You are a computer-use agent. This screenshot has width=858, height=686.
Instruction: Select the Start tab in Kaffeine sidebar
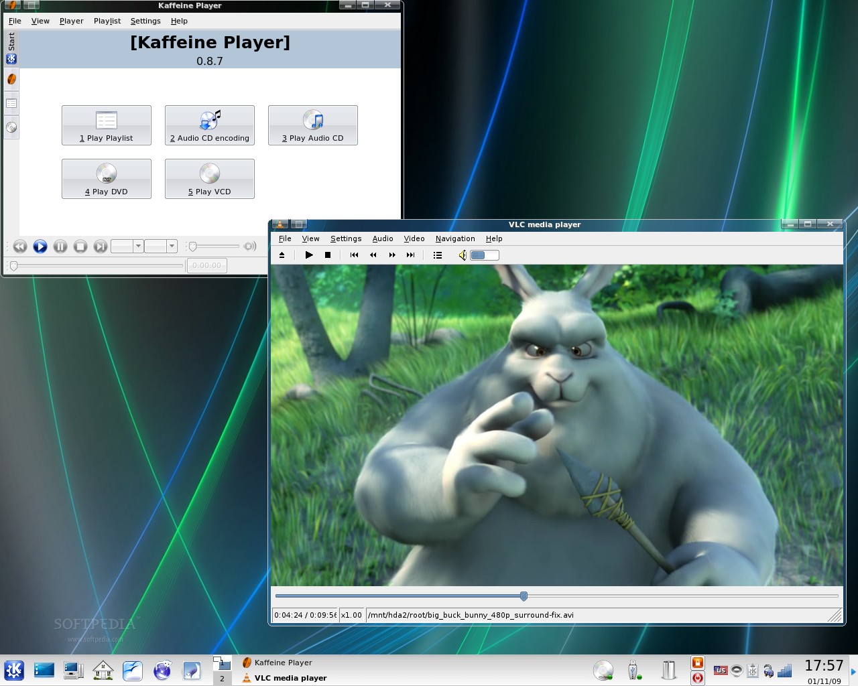click(11, 48)
